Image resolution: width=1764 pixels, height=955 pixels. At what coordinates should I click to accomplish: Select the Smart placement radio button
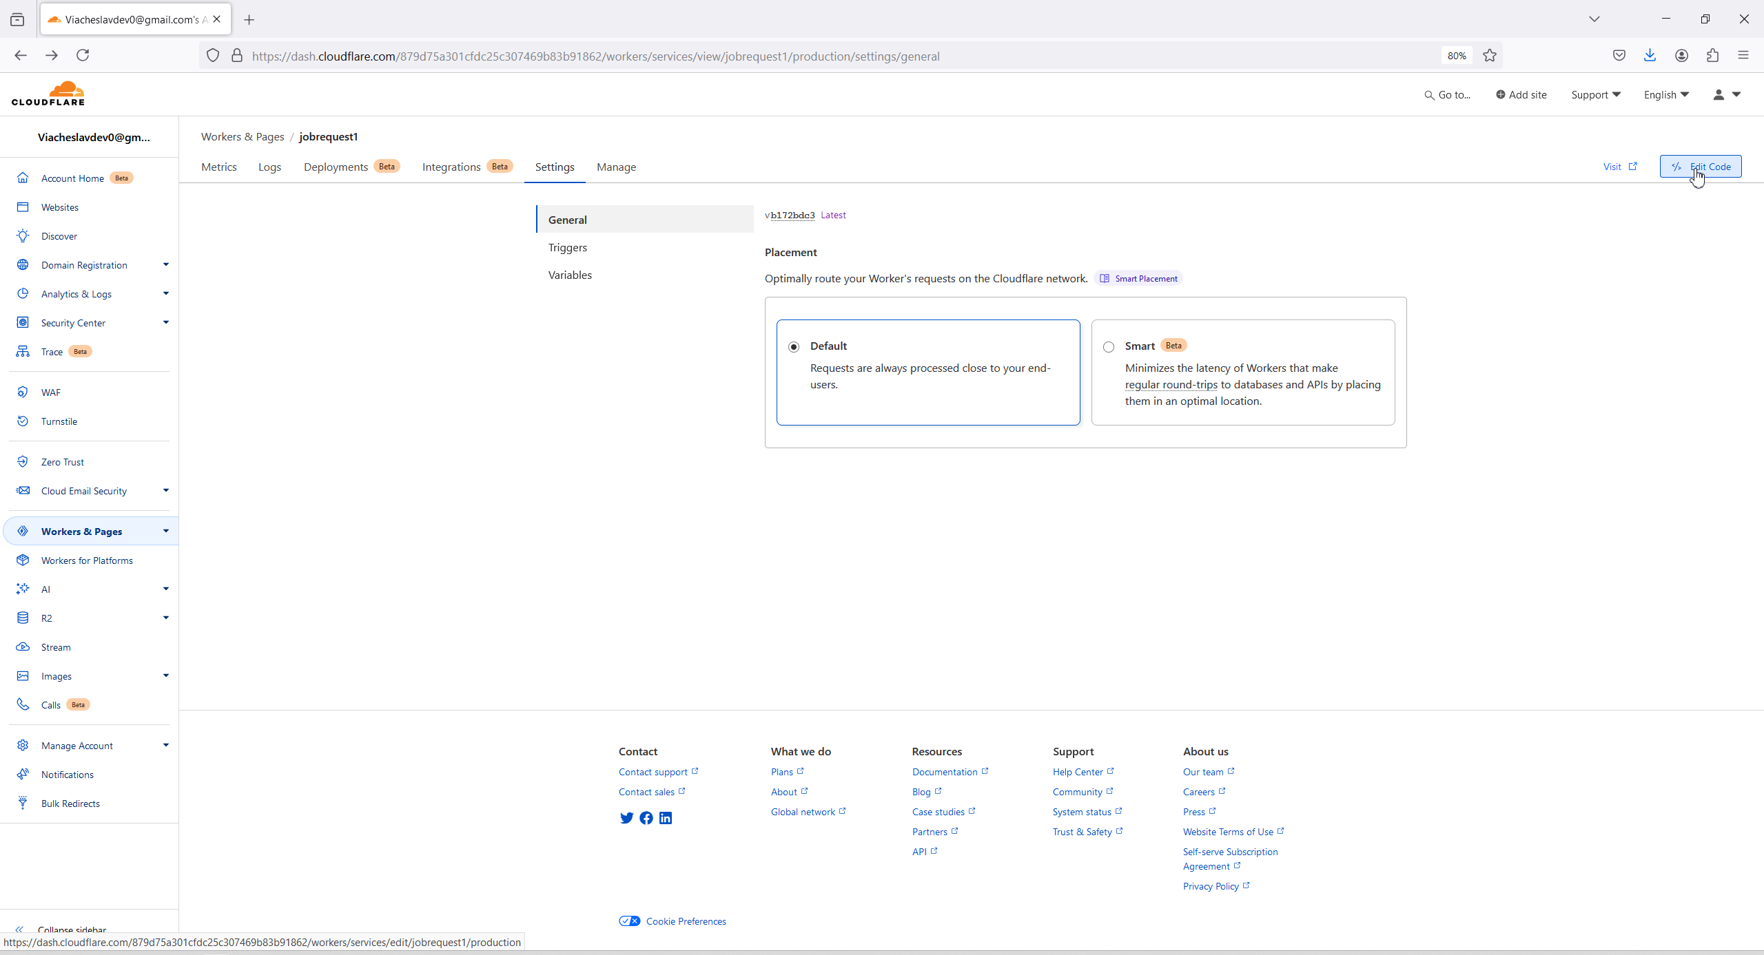1109,347
